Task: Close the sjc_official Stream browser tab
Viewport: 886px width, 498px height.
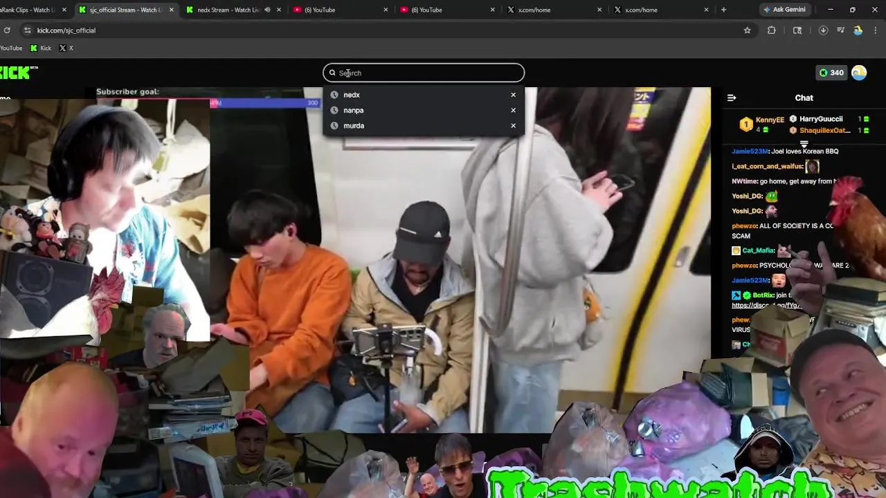Action: pyautogui.click(x=171, y=10)
